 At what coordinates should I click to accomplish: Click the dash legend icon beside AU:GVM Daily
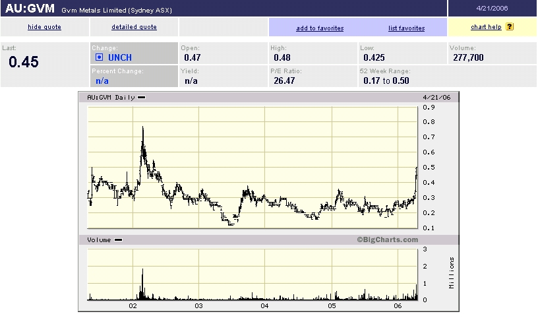[x=142, y=98]
